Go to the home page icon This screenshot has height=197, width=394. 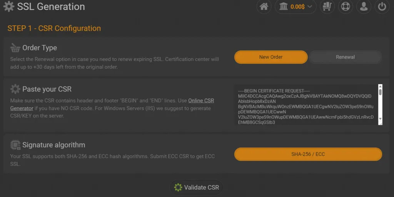(x=264, y=7)
